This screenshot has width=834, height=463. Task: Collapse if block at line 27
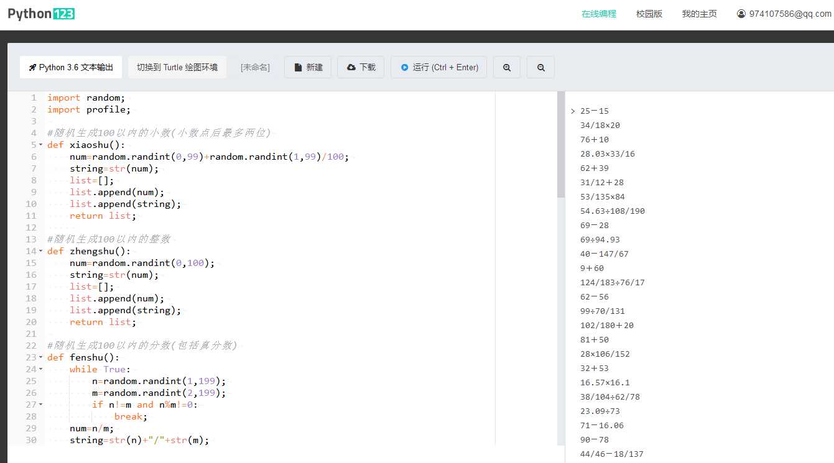coord(40,405)
